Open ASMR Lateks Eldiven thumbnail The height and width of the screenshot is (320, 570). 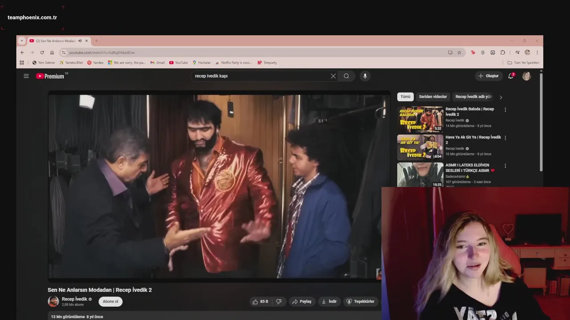(420, 175)
